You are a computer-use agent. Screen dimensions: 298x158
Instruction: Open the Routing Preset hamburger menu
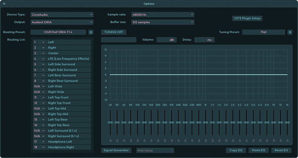(x=91, y=32)
